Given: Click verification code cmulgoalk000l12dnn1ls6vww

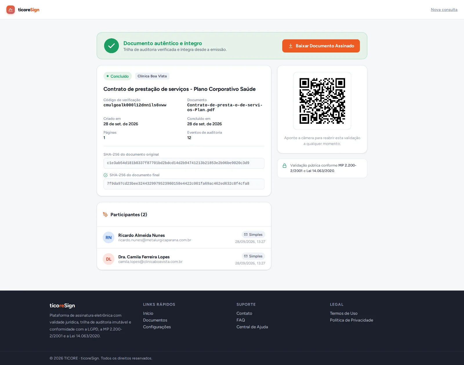Looking at the screenshot, I should (135, 105).
